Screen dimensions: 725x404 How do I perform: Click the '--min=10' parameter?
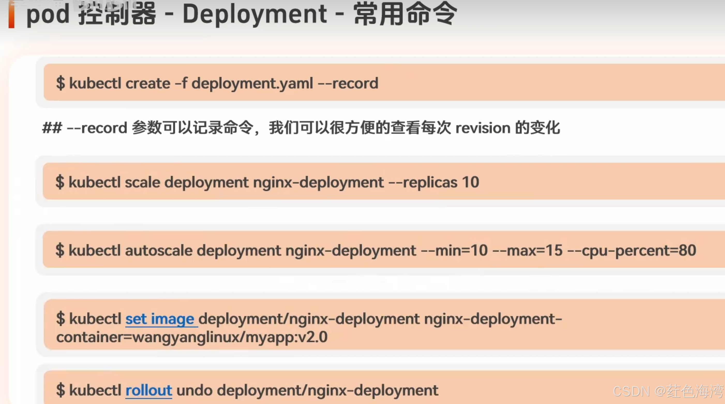[x=454, y=251]
